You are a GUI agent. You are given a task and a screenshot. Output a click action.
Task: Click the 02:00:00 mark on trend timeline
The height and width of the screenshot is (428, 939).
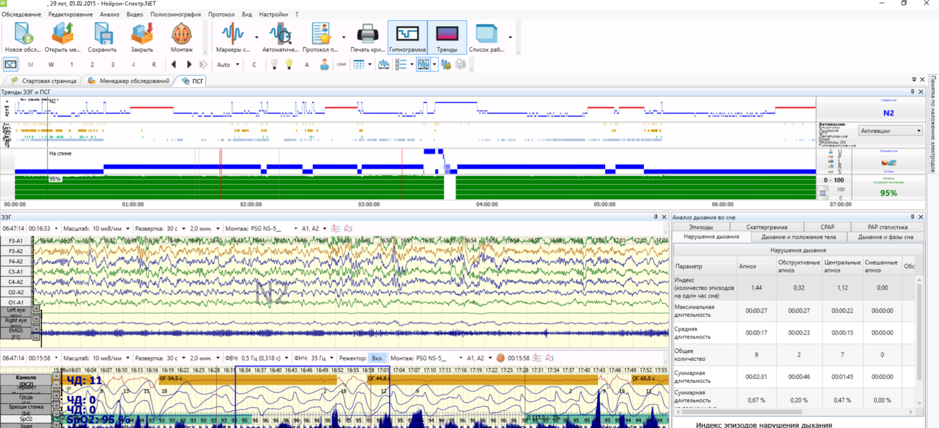pyautogui.click(x=251, y=204)
